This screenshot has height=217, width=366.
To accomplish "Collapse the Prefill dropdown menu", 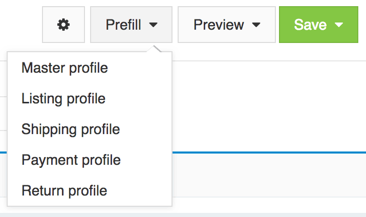I will click(x=131, y=25).
